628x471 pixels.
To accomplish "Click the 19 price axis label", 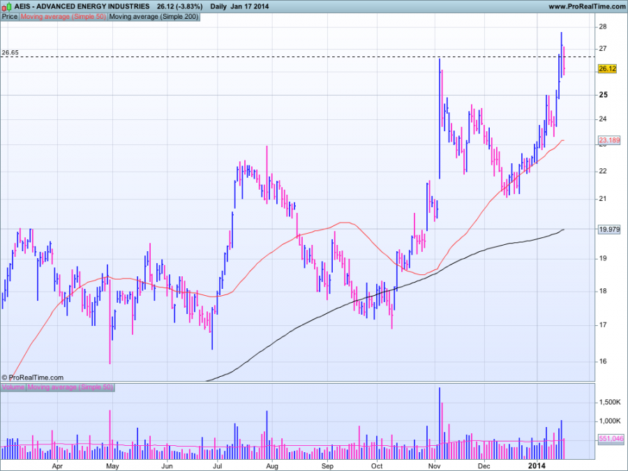I will click(603, 259).
